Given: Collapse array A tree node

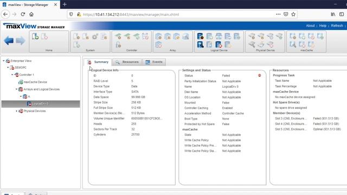Looking at the screenshot, I should click(21, 96).
